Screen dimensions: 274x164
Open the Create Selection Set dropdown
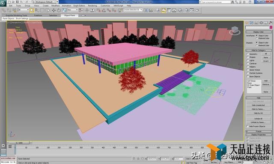coord(133,10)
